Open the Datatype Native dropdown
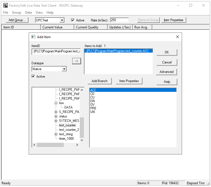 point(64,69)
